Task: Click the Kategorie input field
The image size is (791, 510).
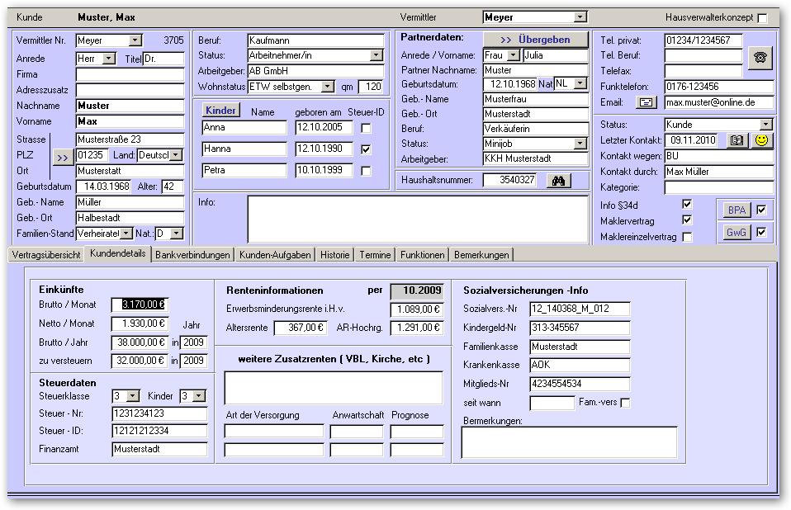Action: pyautogui.click(x=718, y=187)
